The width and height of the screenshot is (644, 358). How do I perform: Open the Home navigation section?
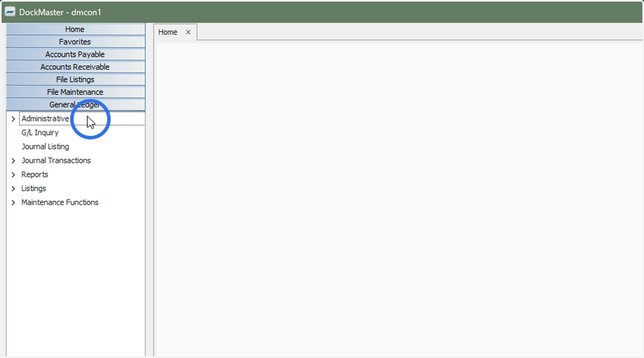75,29
